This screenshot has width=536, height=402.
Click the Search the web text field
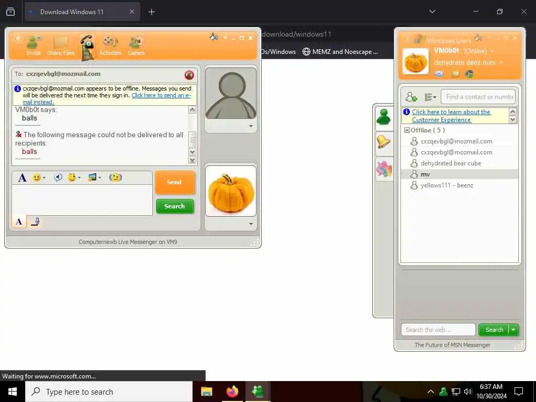point(438,330)
